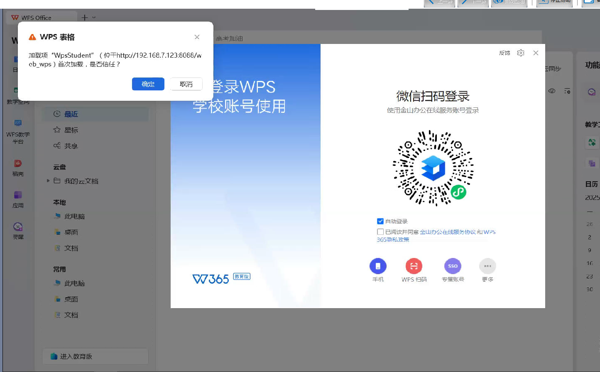
Task: Select 最近 in the sidebar
Action: [x=96, y=114]
